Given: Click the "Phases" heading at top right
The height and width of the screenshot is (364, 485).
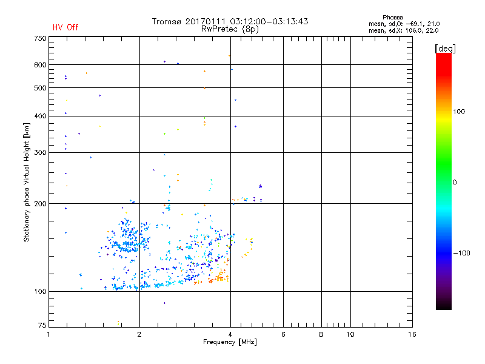Looking at the screenshot, I should click(x=392, y=18).
